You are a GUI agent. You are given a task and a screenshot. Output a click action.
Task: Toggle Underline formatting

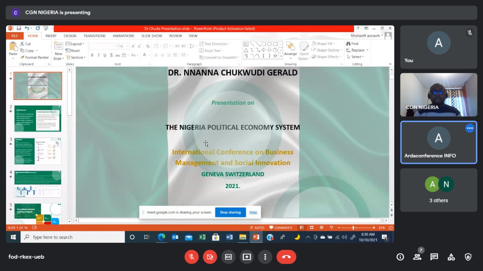tap(105, 55)
